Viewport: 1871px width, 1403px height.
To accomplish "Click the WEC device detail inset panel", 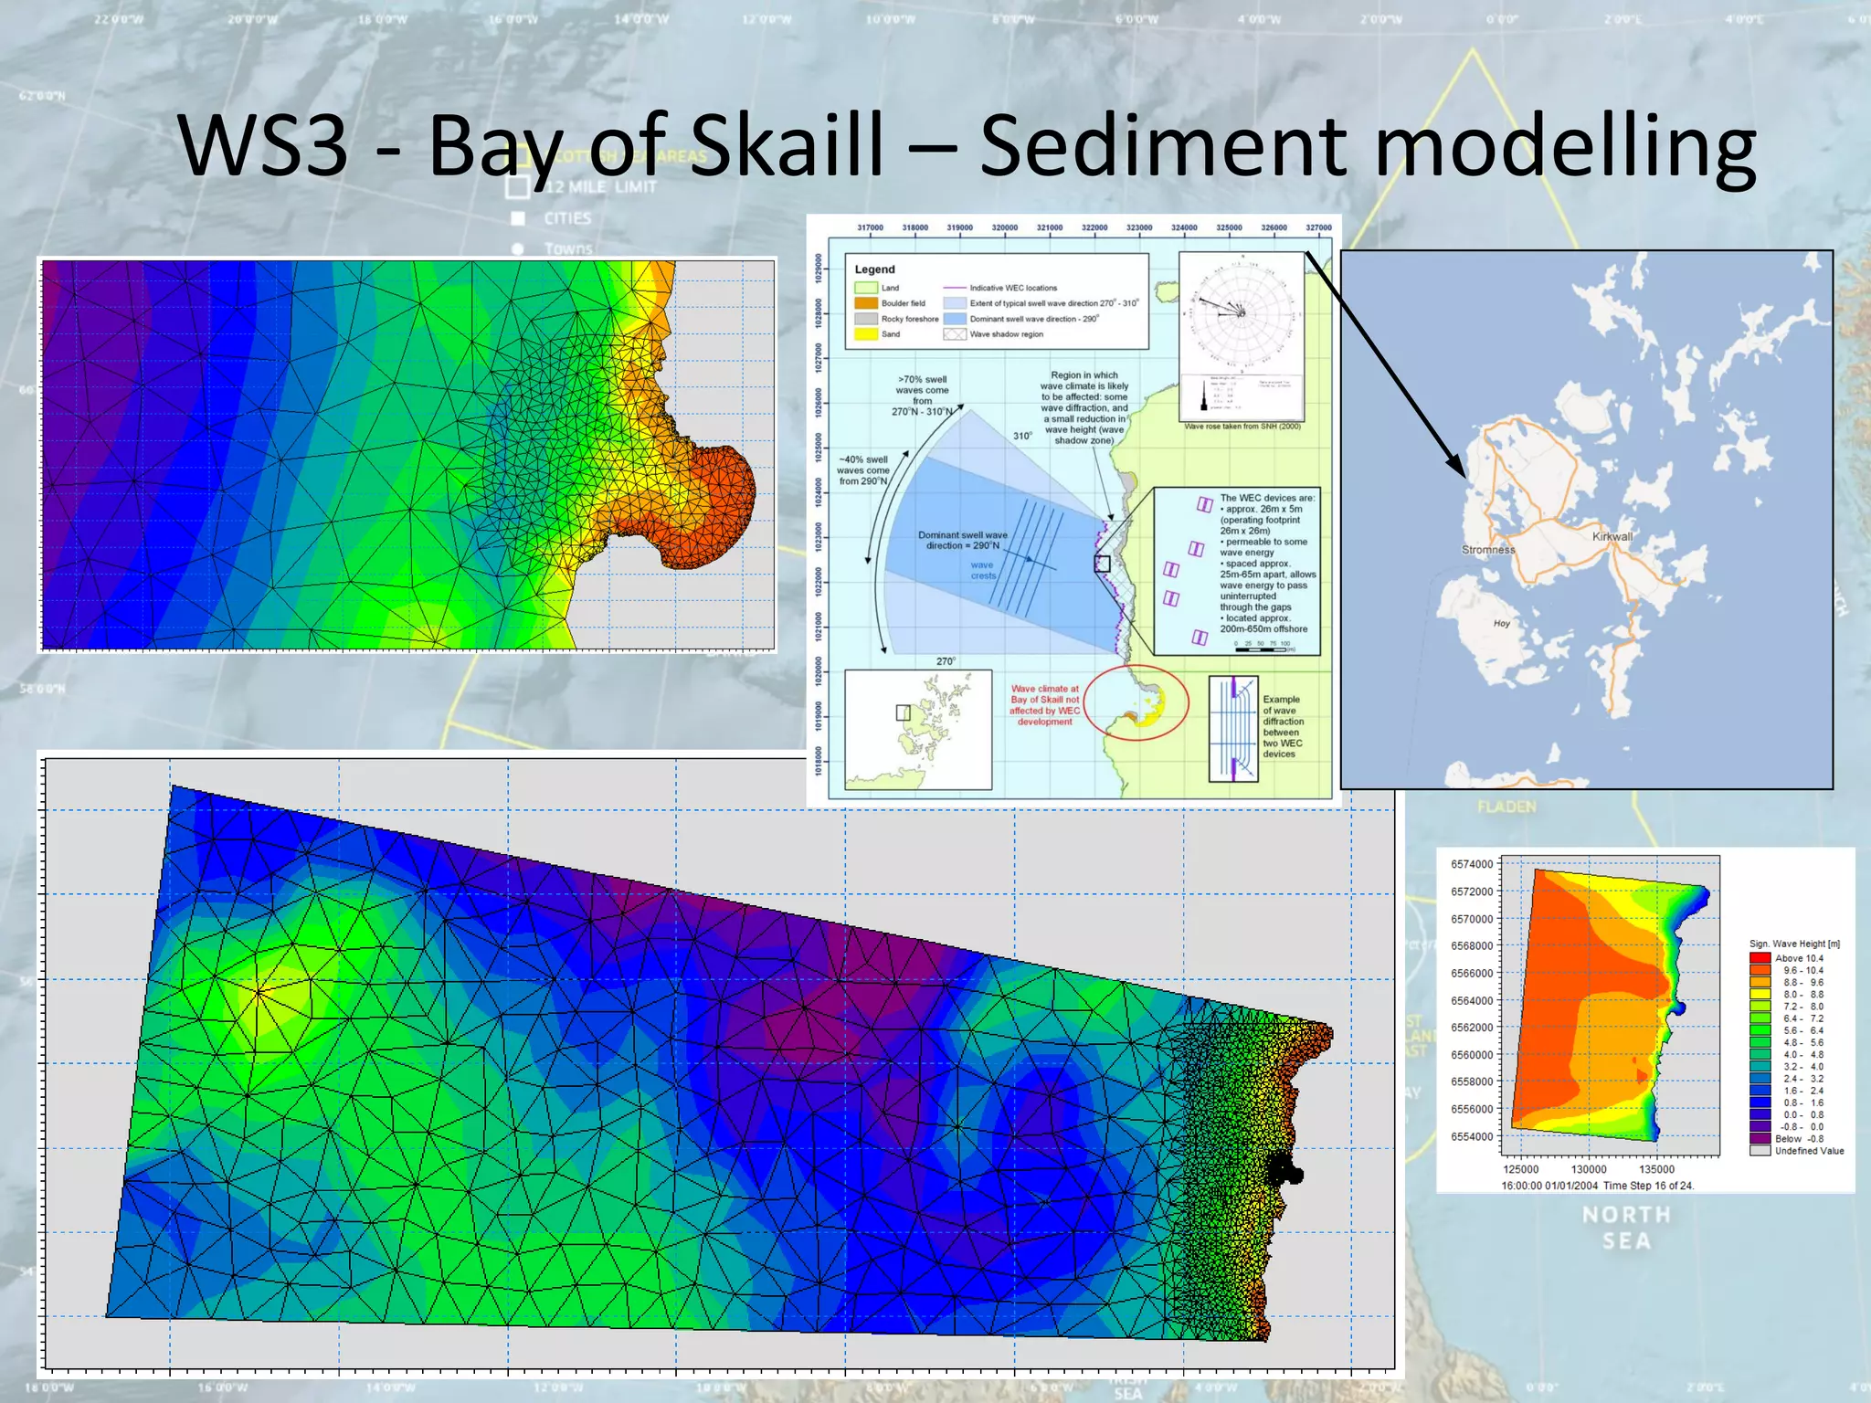I will pos(1237,571).
